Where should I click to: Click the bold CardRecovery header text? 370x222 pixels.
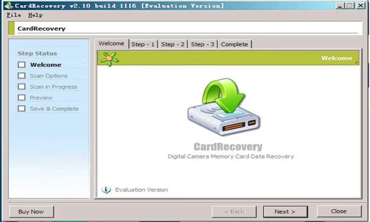[x=41, y=28]
